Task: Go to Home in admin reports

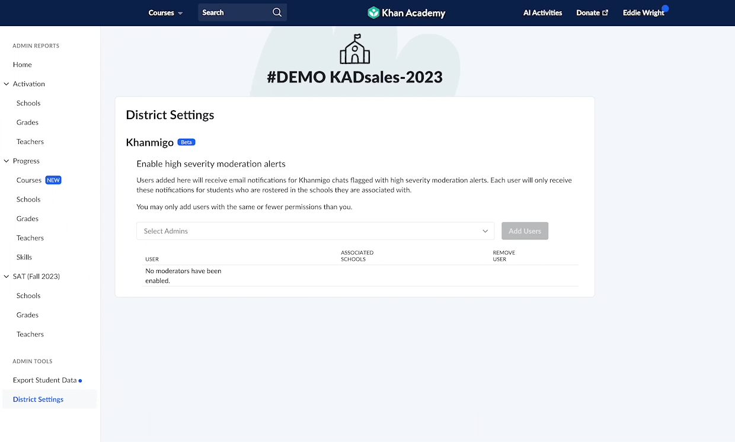Action: [x=23, y=65]
